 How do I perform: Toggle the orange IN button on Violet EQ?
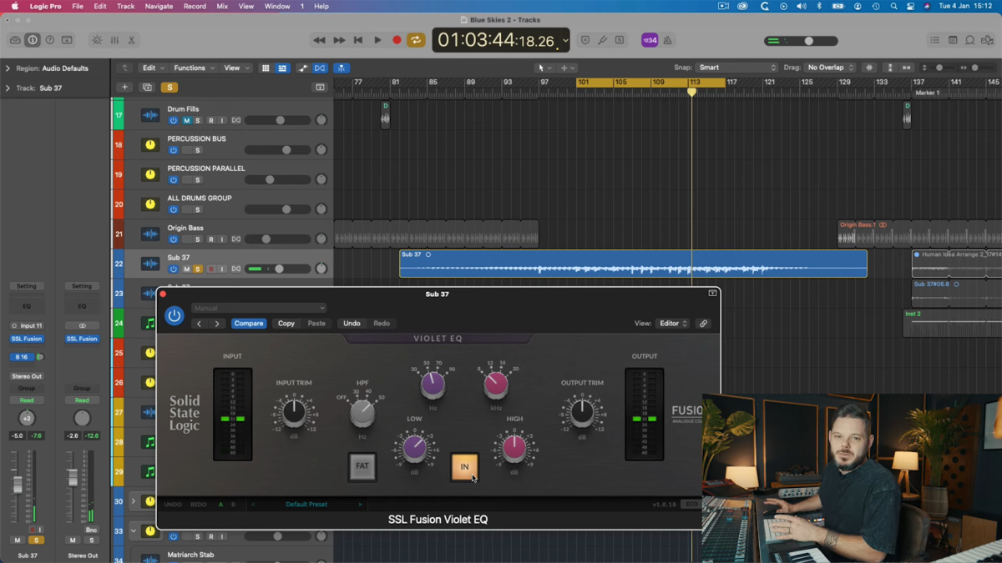[x=464, y=466]
